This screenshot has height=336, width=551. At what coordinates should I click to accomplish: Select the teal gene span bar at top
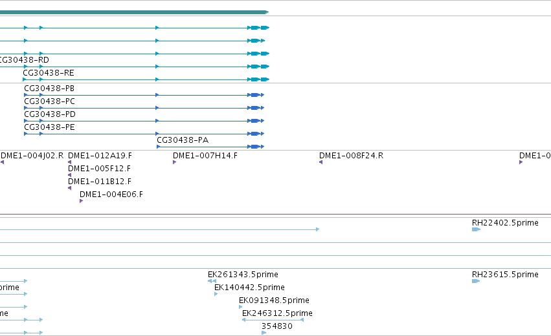tap(134, 12)
